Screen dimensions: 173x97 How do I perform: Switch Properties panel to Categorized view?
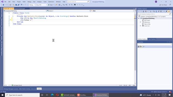[139, 47]
